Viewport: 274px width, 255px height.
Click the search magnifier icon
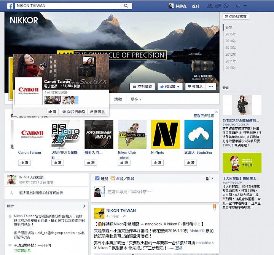click(126, 6)
